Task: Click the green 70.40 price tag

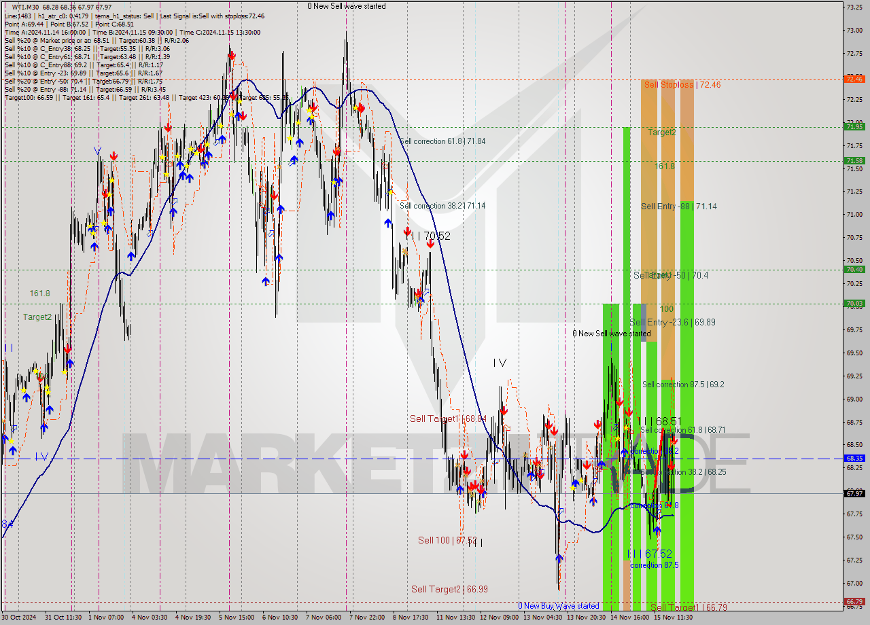Action: 854,269
